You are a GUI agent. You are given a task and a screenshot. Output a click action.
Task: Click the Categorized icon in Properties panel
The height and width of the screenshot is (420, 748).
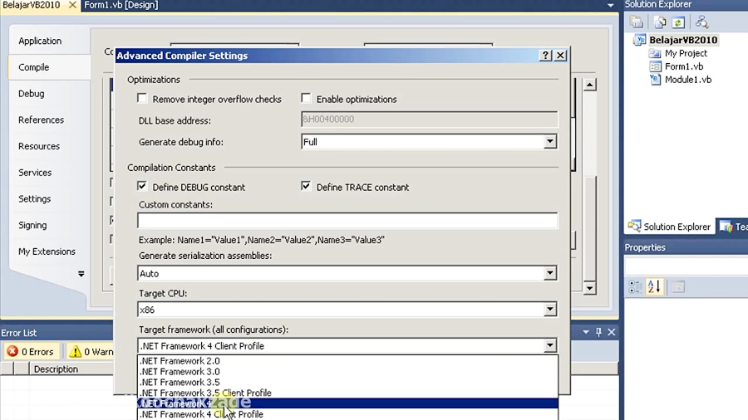[635, 286]
